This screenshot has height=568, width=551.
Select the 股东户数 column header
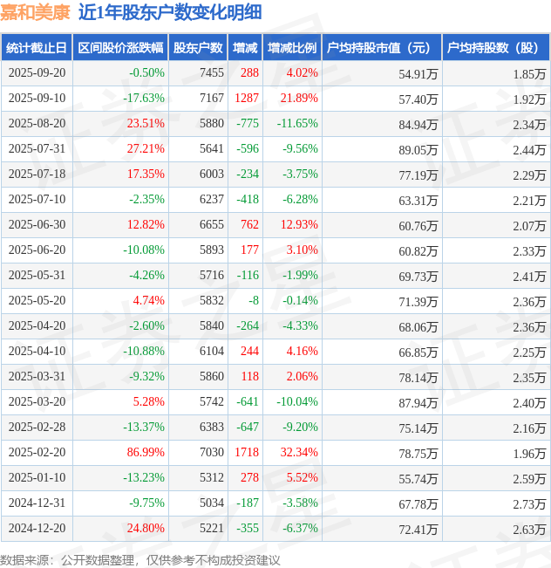[198, 48]
